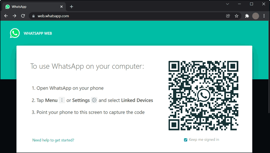Image resolution: width=270 pixels, height=153 pixels.
Task: Click the WHATSAPP WEB header text
Action: point(38,33)
